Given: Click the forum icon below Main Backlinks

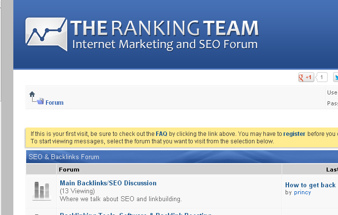Looking at the screenshot, I should [42, 213].
